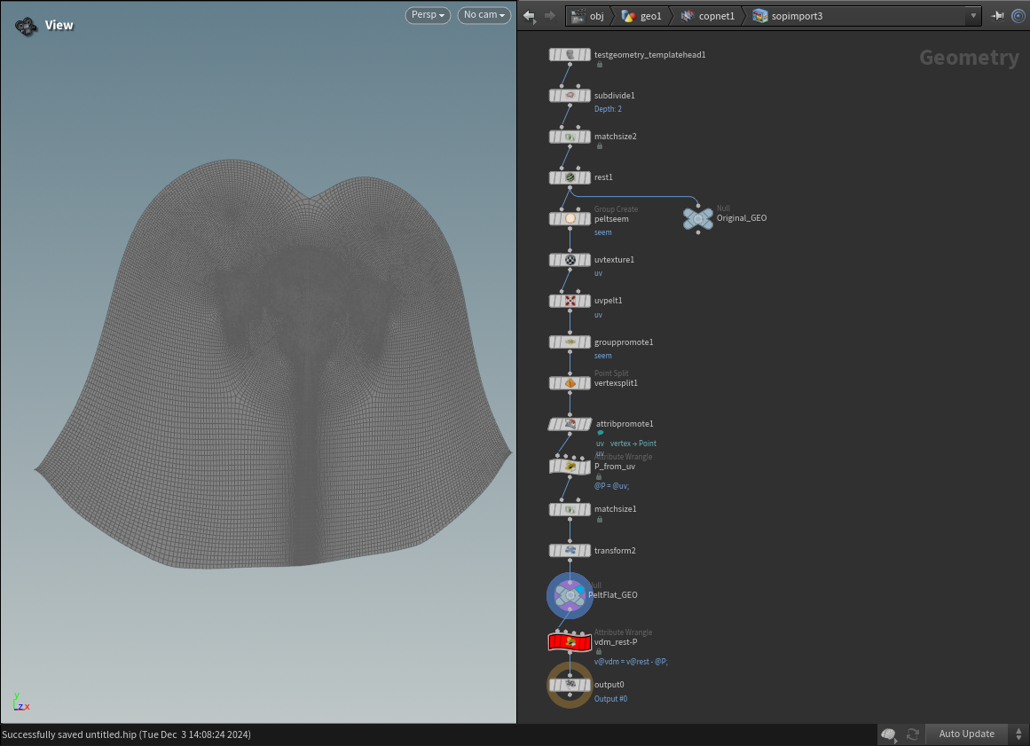Screen dimensions: 1030x746
Task: Select the vertexsplit1 Point Split node icon
Action: pyautogui.click(x=570, y=383)
